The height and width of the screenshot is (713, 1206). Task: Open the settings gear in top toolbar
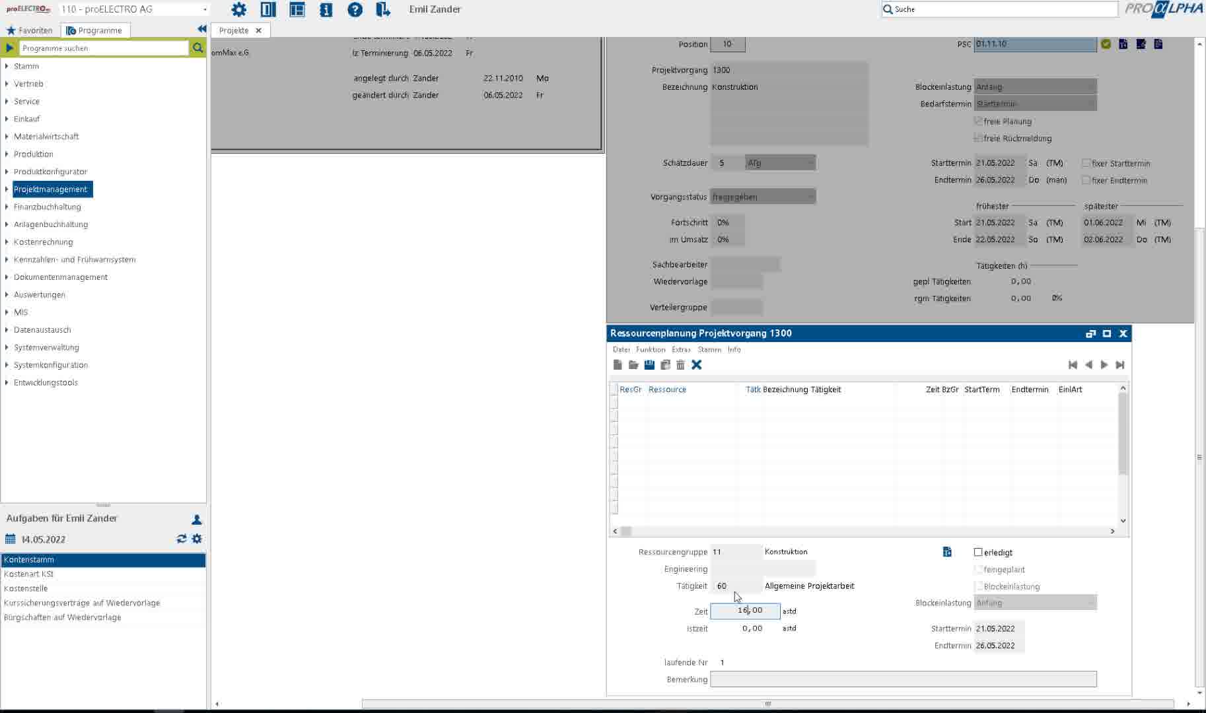coord(238,9)
